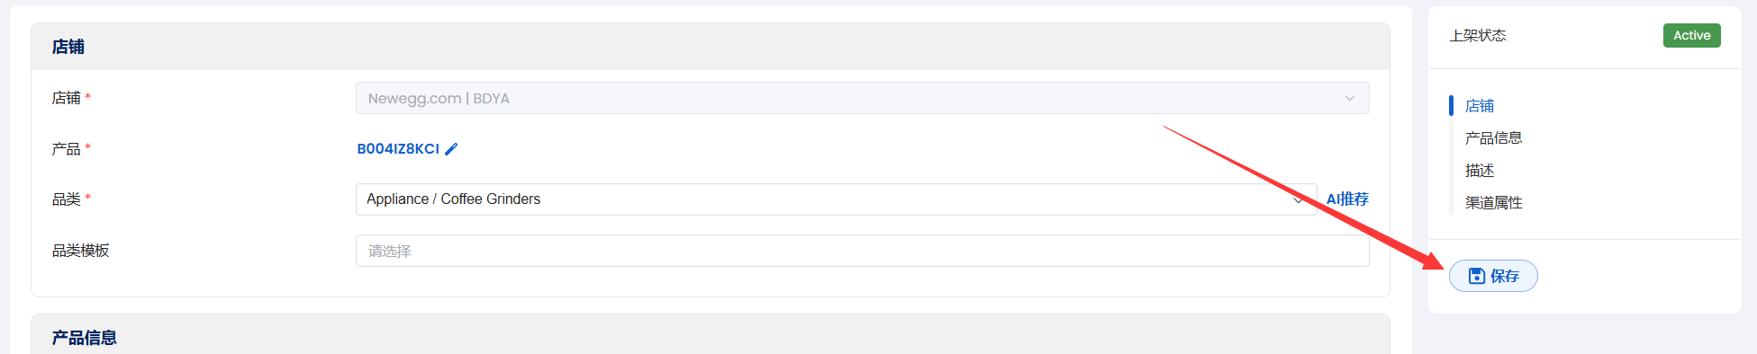Open the Appliance / Coffee Grinders category dropdown
The image size is (1757, 354).
pos(836,199)
